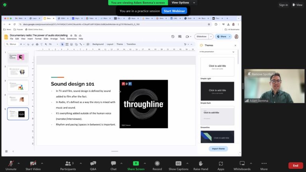Screen dimensions: 306x172
Task: Open the File menu in Slides
Action: coord(12,39)
